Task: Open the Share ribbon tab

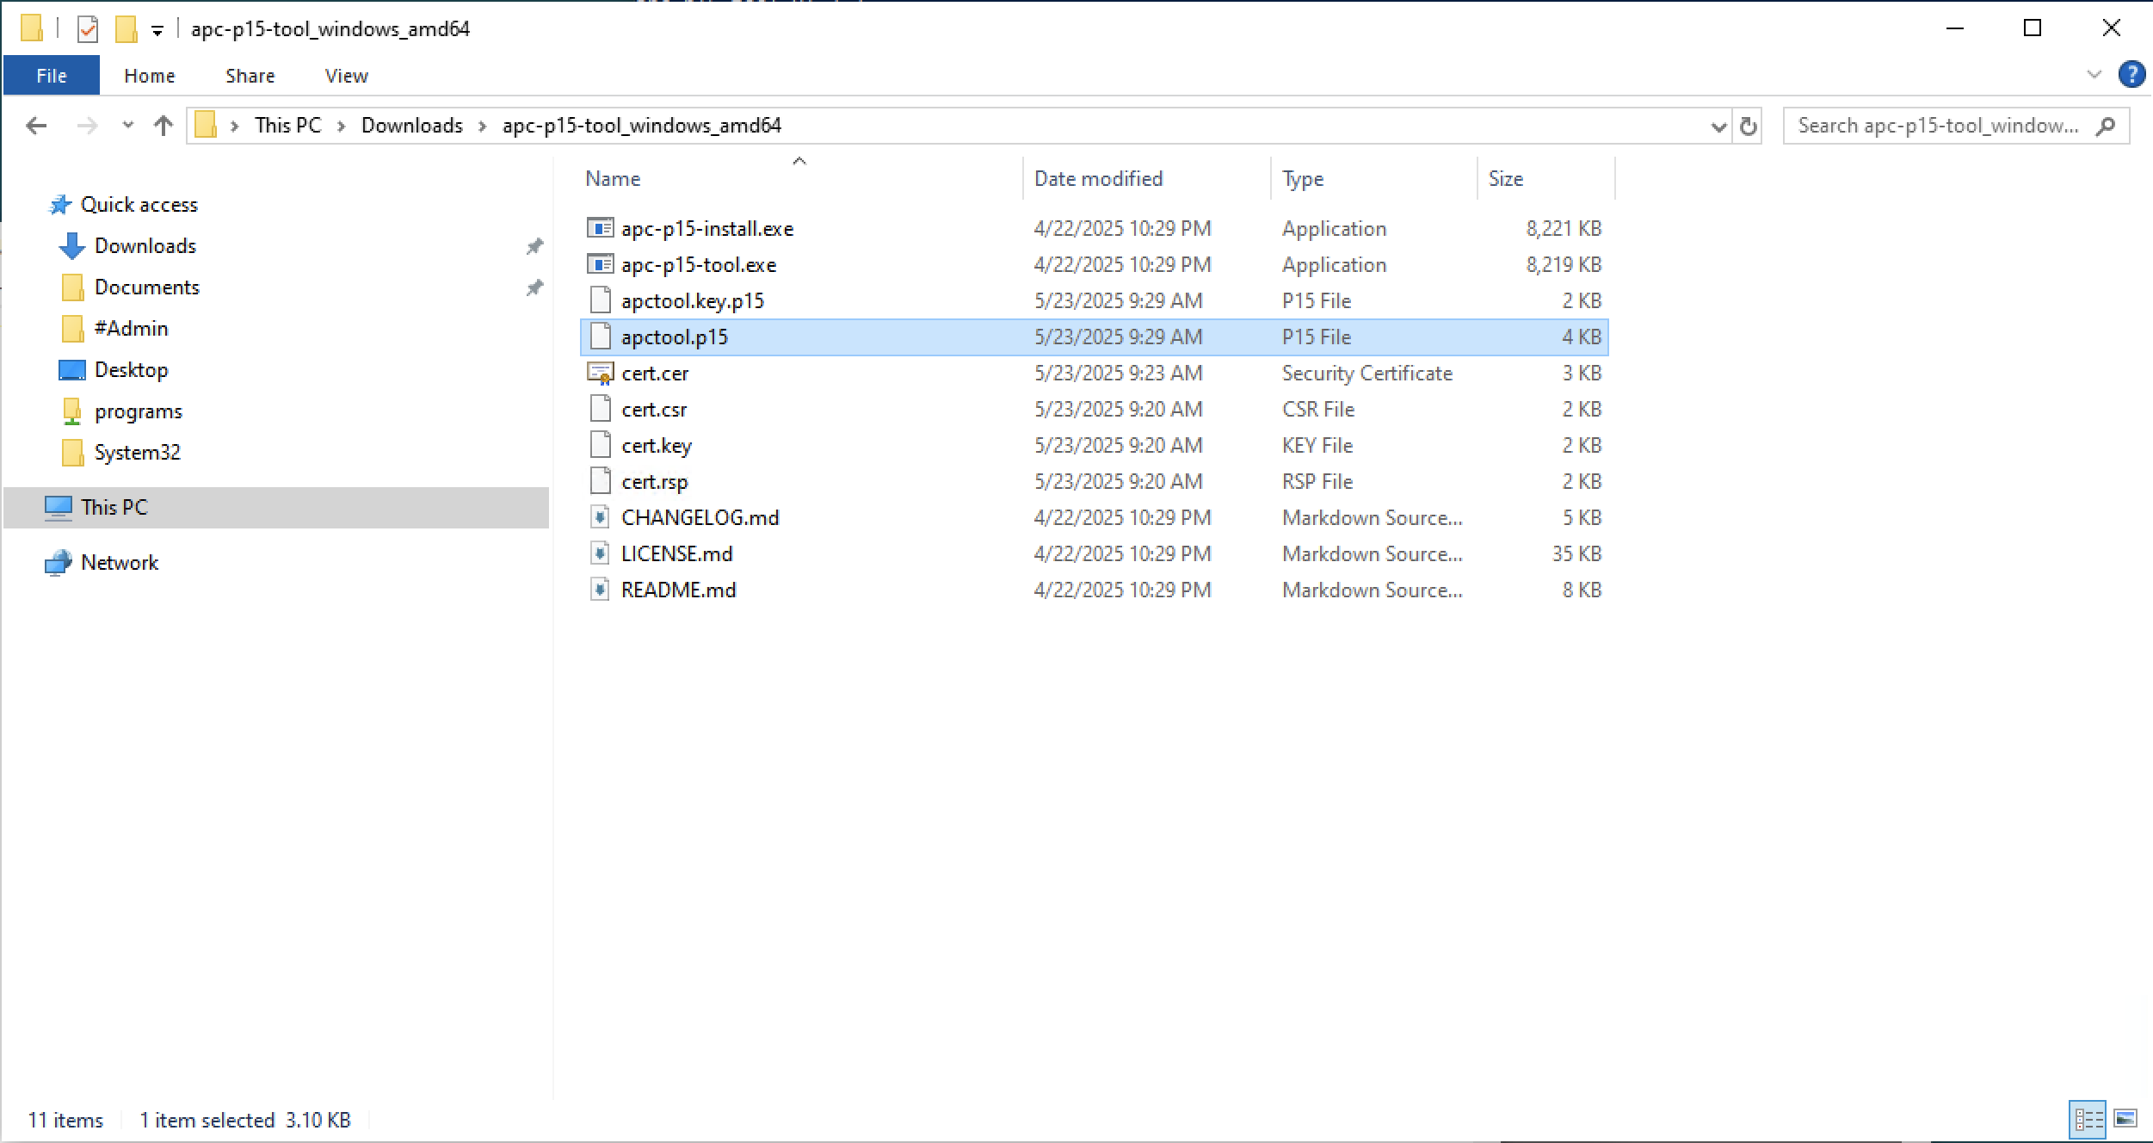Action: pos(250,76)
